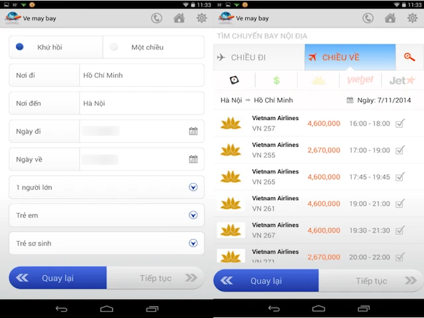Select the 19:00 - 21:00 flight time
The width and height of the screenshot is (424, 318).
click(370, 204)
